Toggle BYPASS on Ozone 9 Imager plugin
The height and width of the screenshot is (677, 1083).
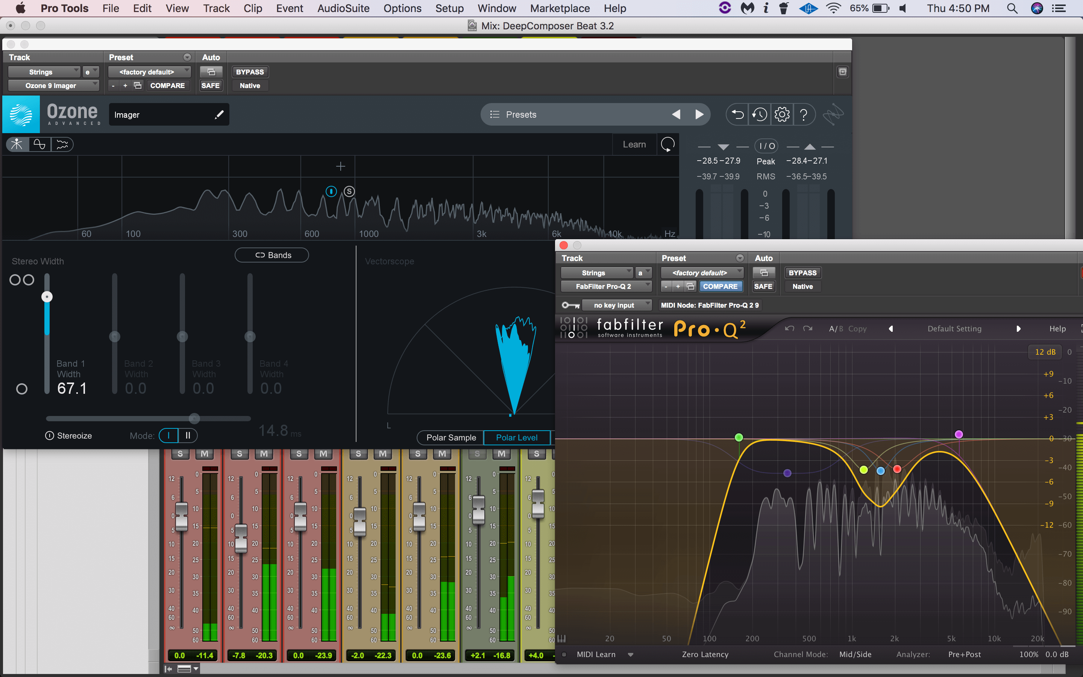click(x=250, y=72)
